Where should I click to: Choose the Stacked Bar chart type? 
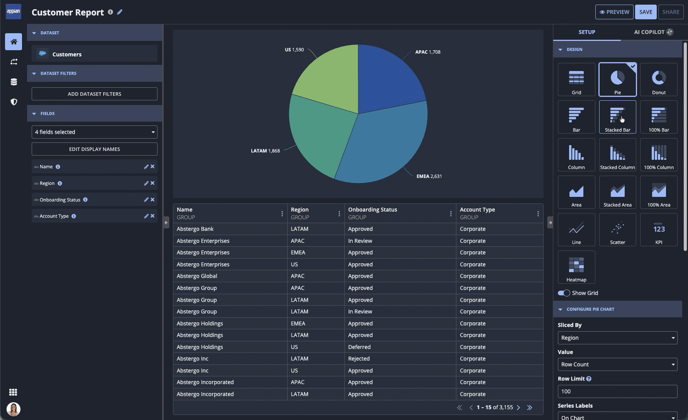pyautogui.click(x=617, y=117)
